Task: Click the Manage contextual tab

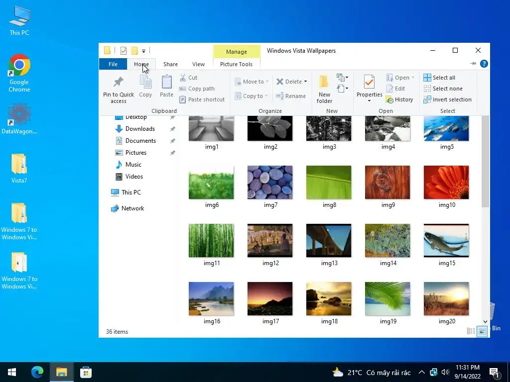Action: pos(237,52)
